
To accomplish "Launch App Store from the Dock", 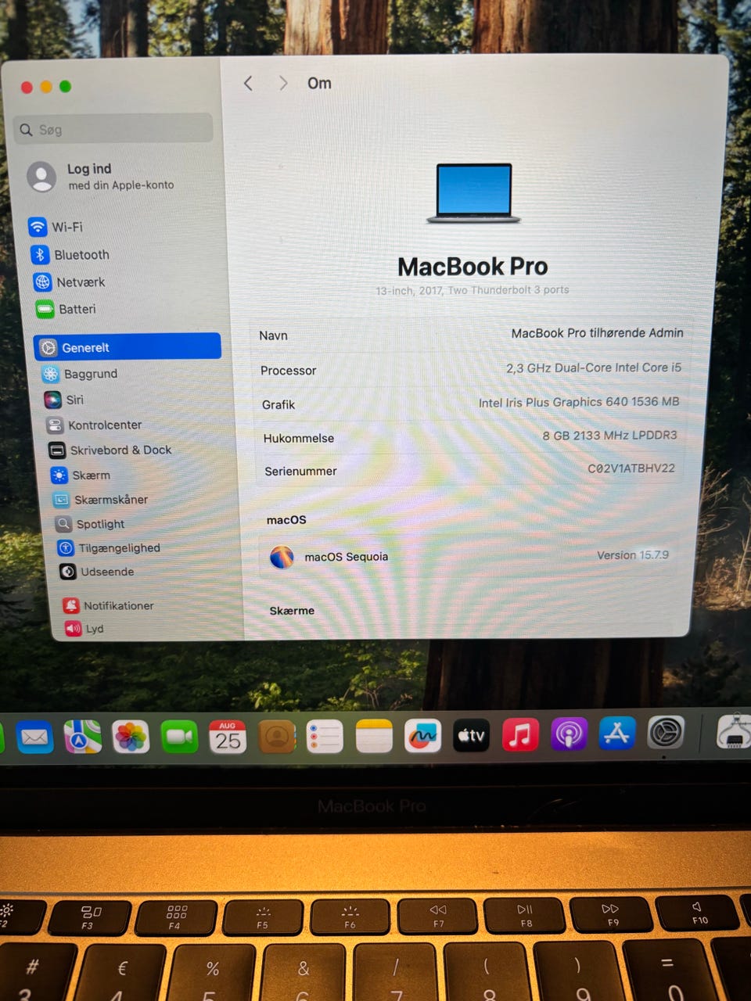I will tap(617, 734).
